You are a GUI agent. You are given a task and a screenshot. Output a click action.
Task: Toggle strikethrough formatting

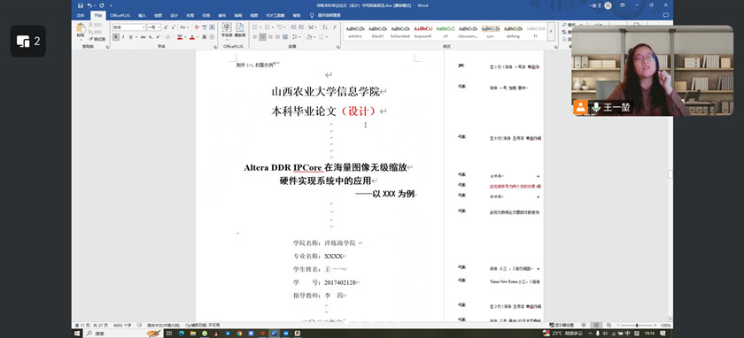(143, 36)
